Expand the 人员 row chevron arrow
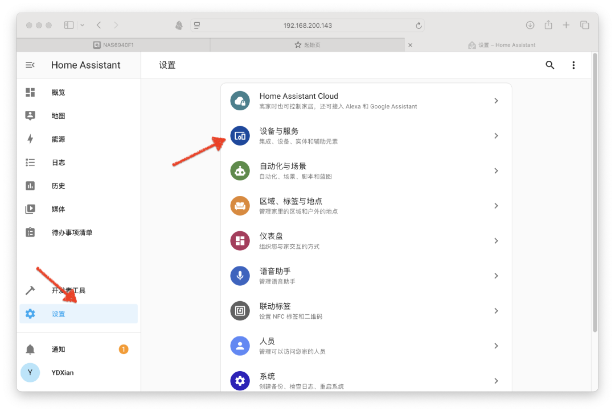This screenshot has height=412, width=615. click(x=496, y=346)
